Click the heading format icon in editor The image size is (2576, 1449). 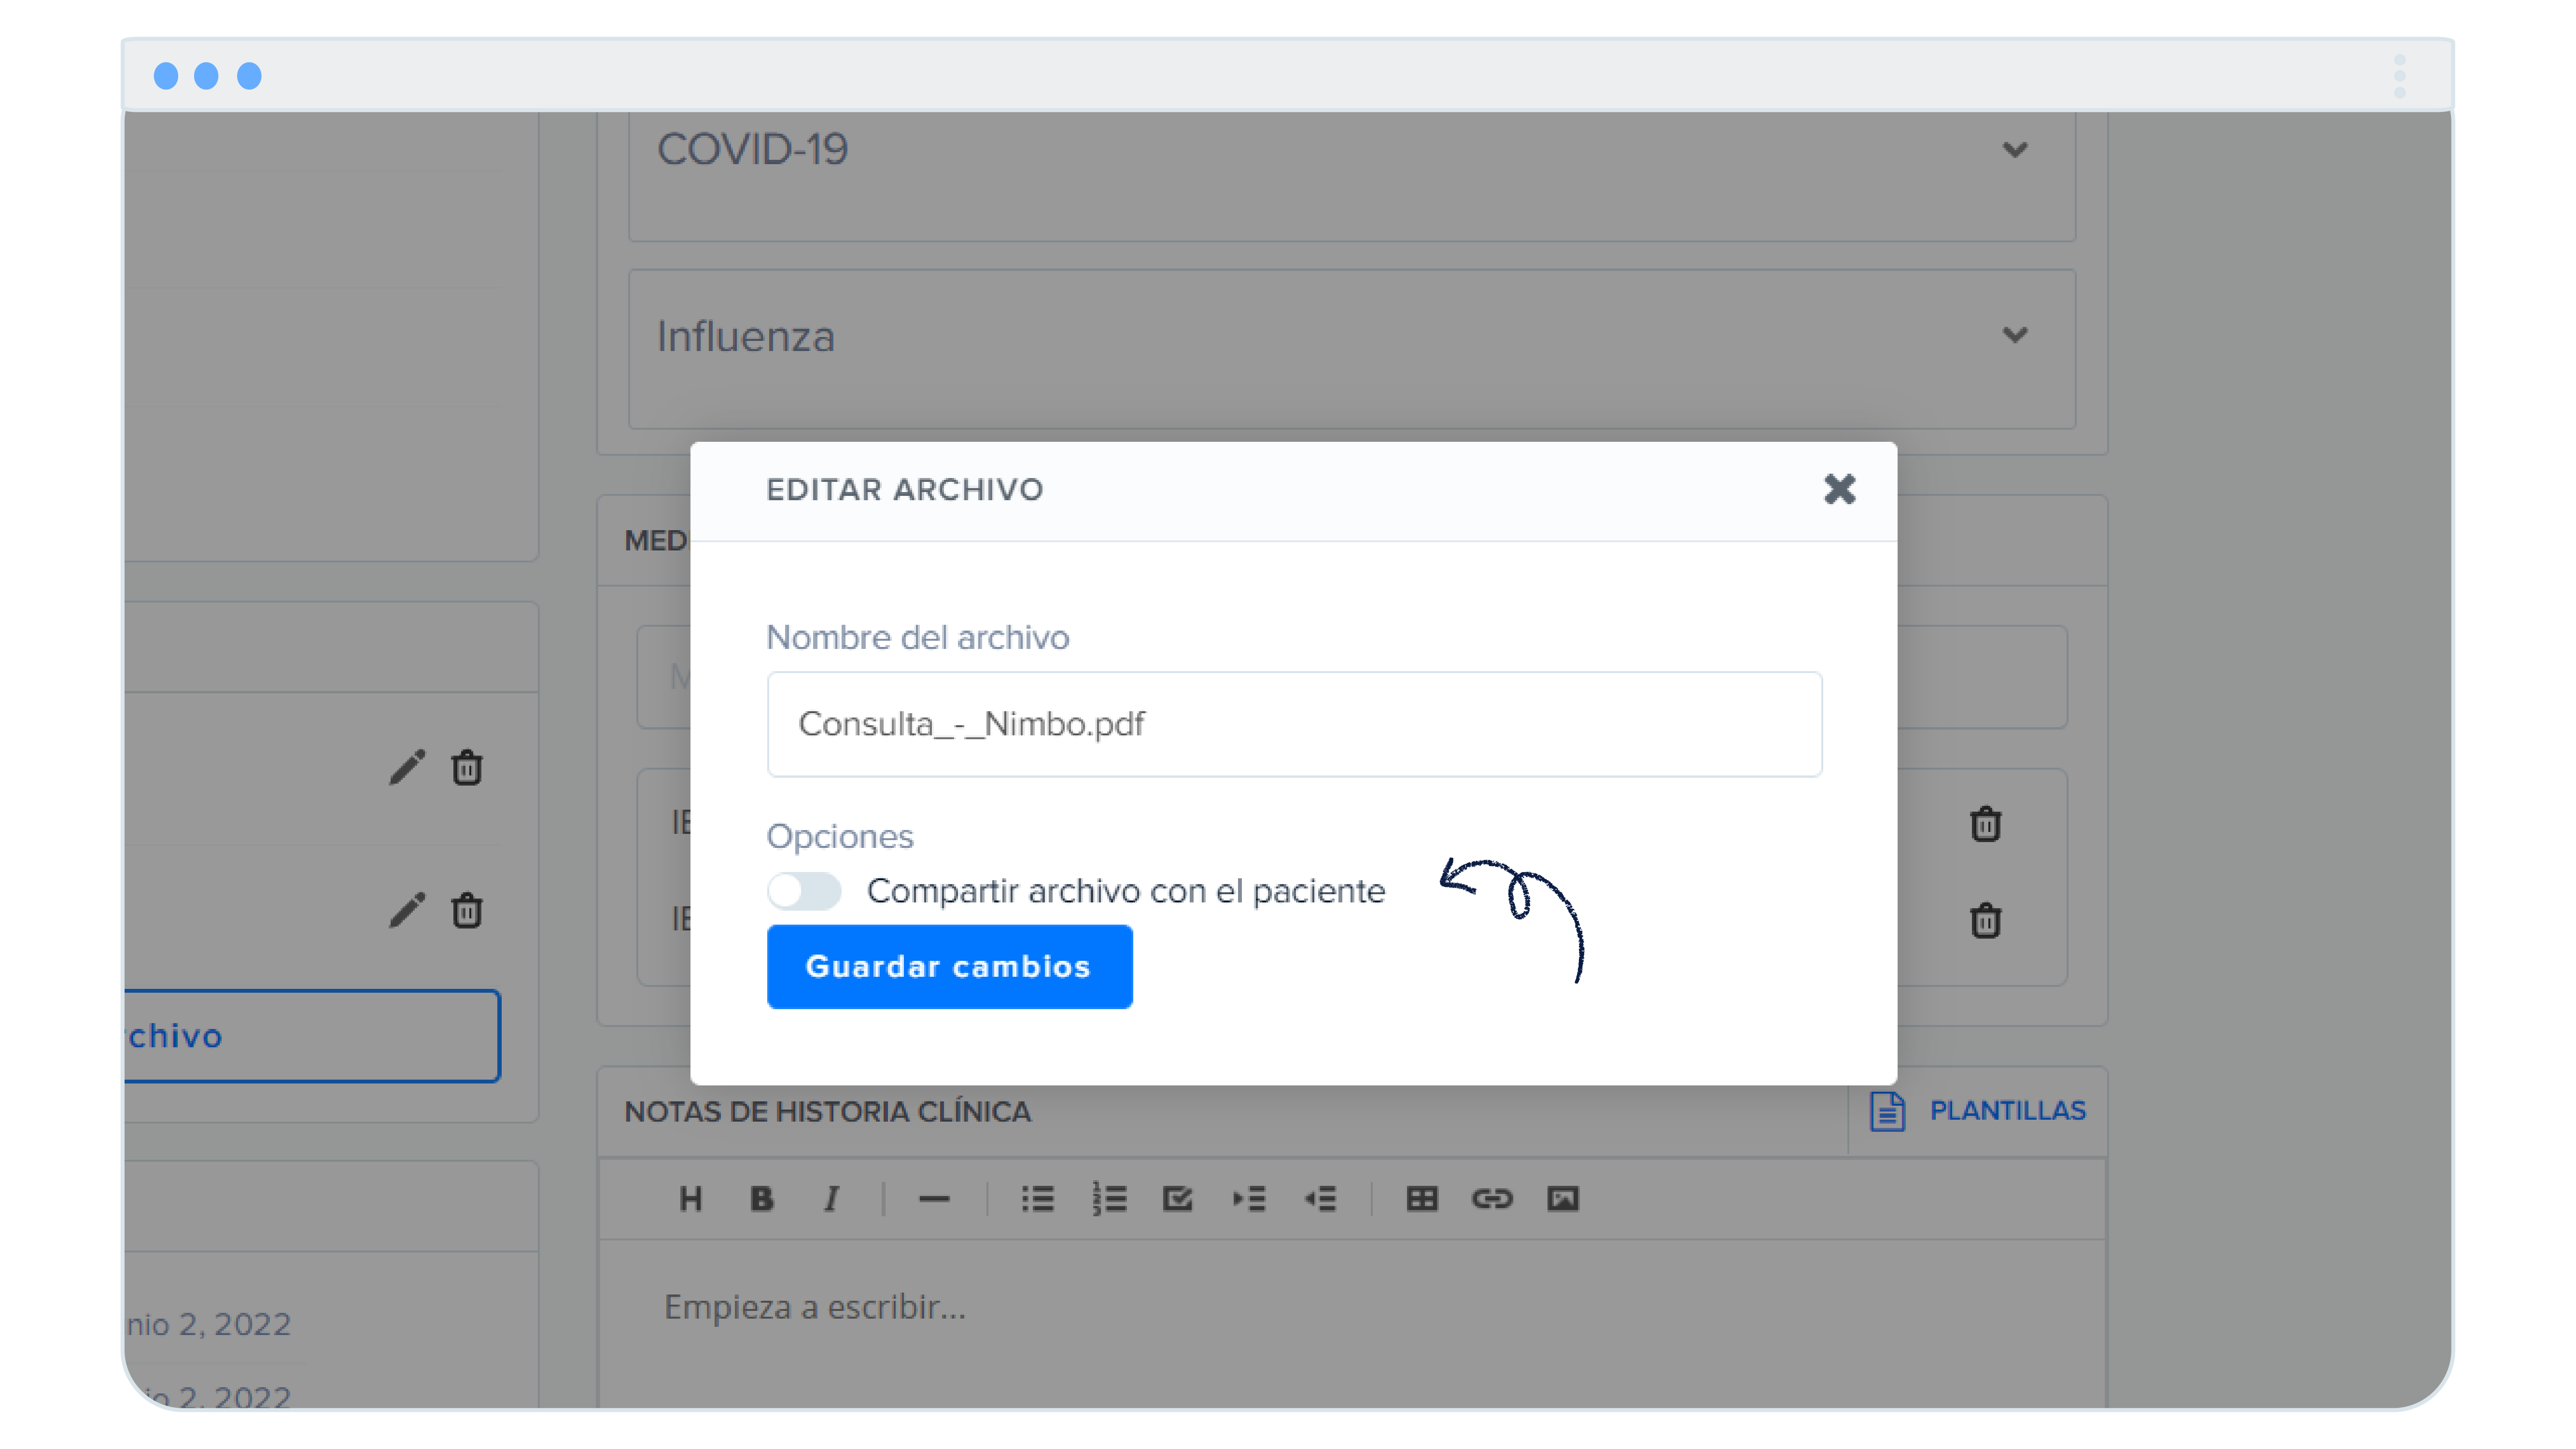(x=690, y=1198)
